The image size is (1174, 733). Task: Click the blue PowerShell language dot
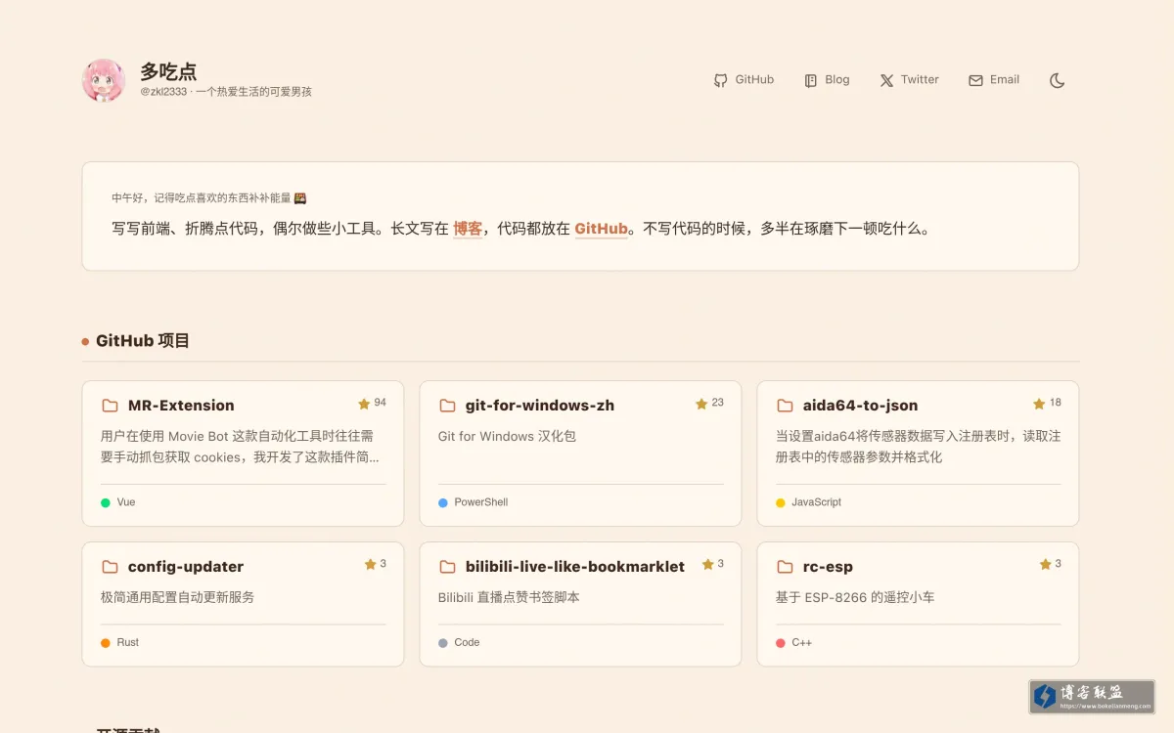coord(443,502)
